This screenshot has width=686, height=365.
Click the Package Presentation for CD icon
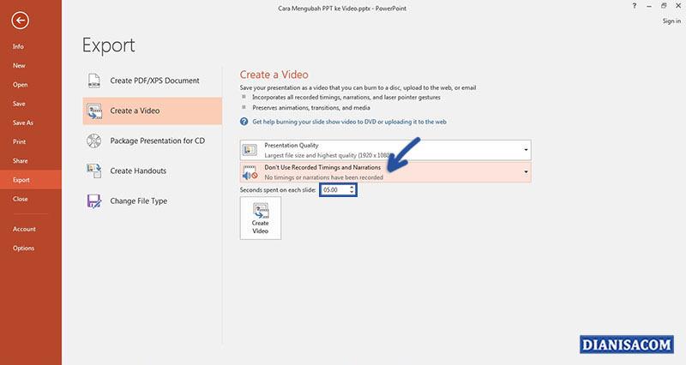94,141
